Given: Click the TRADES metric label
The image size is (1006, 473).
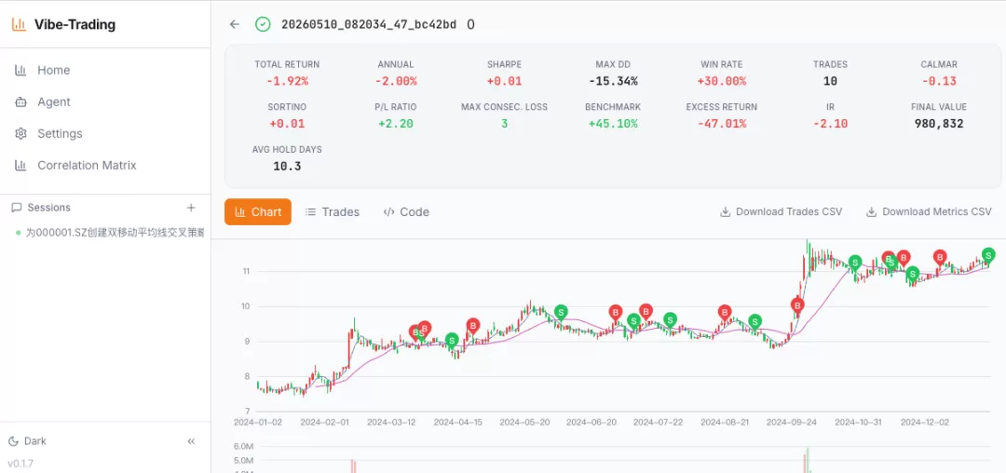Looking at the screenshot, I should tap(830, 65).
